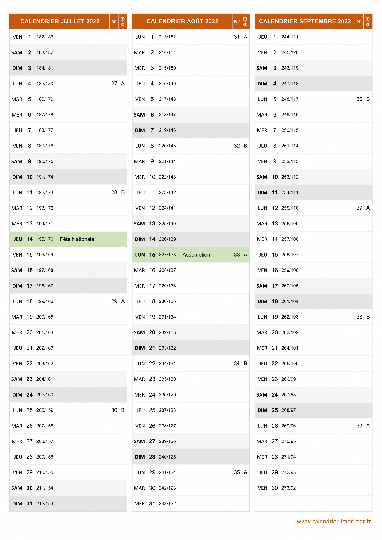382x540 pixels.
Task: Click Thursday September 1 row
Action: 313,37
